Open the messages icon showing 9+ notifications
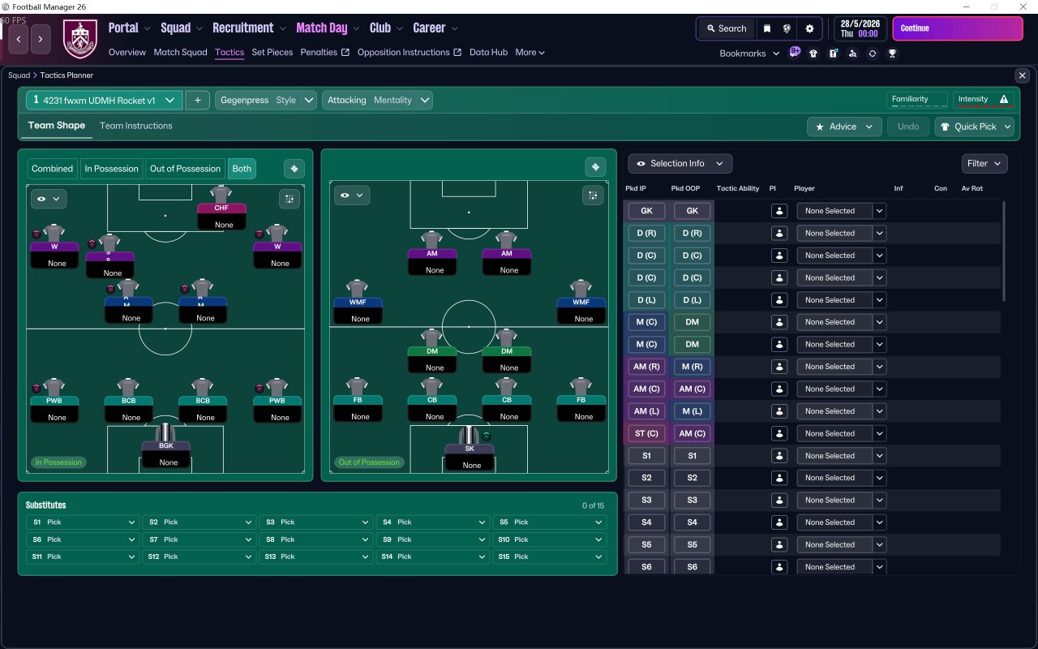The image size is (1038, 649). click(795, 52)
